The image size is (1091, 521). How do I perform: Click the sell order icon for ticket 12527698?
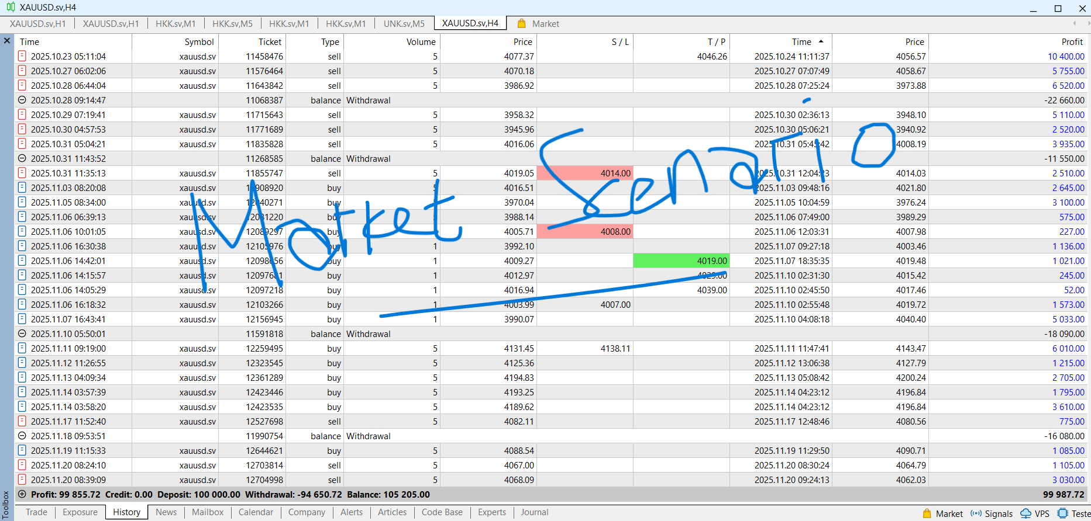click(22, 421)
